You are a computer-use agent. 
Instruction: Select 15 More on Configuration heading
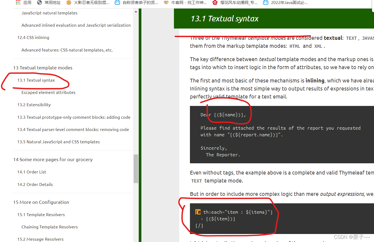[x=41, y=202]
